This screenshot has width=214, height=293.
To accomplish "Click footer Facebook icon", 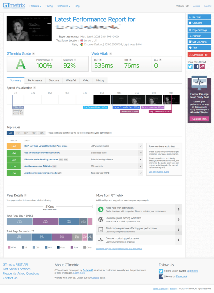I will pyautogui.click(x=161, y=277).
